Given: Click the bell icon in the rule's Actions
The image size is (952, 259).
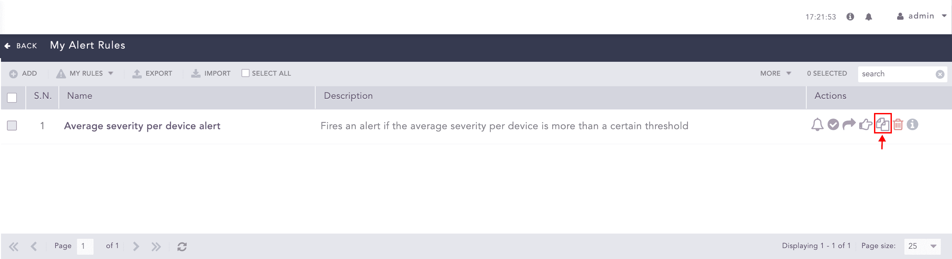Looking at the screenshot, I should pyautogui.click(x=817, y=125).
